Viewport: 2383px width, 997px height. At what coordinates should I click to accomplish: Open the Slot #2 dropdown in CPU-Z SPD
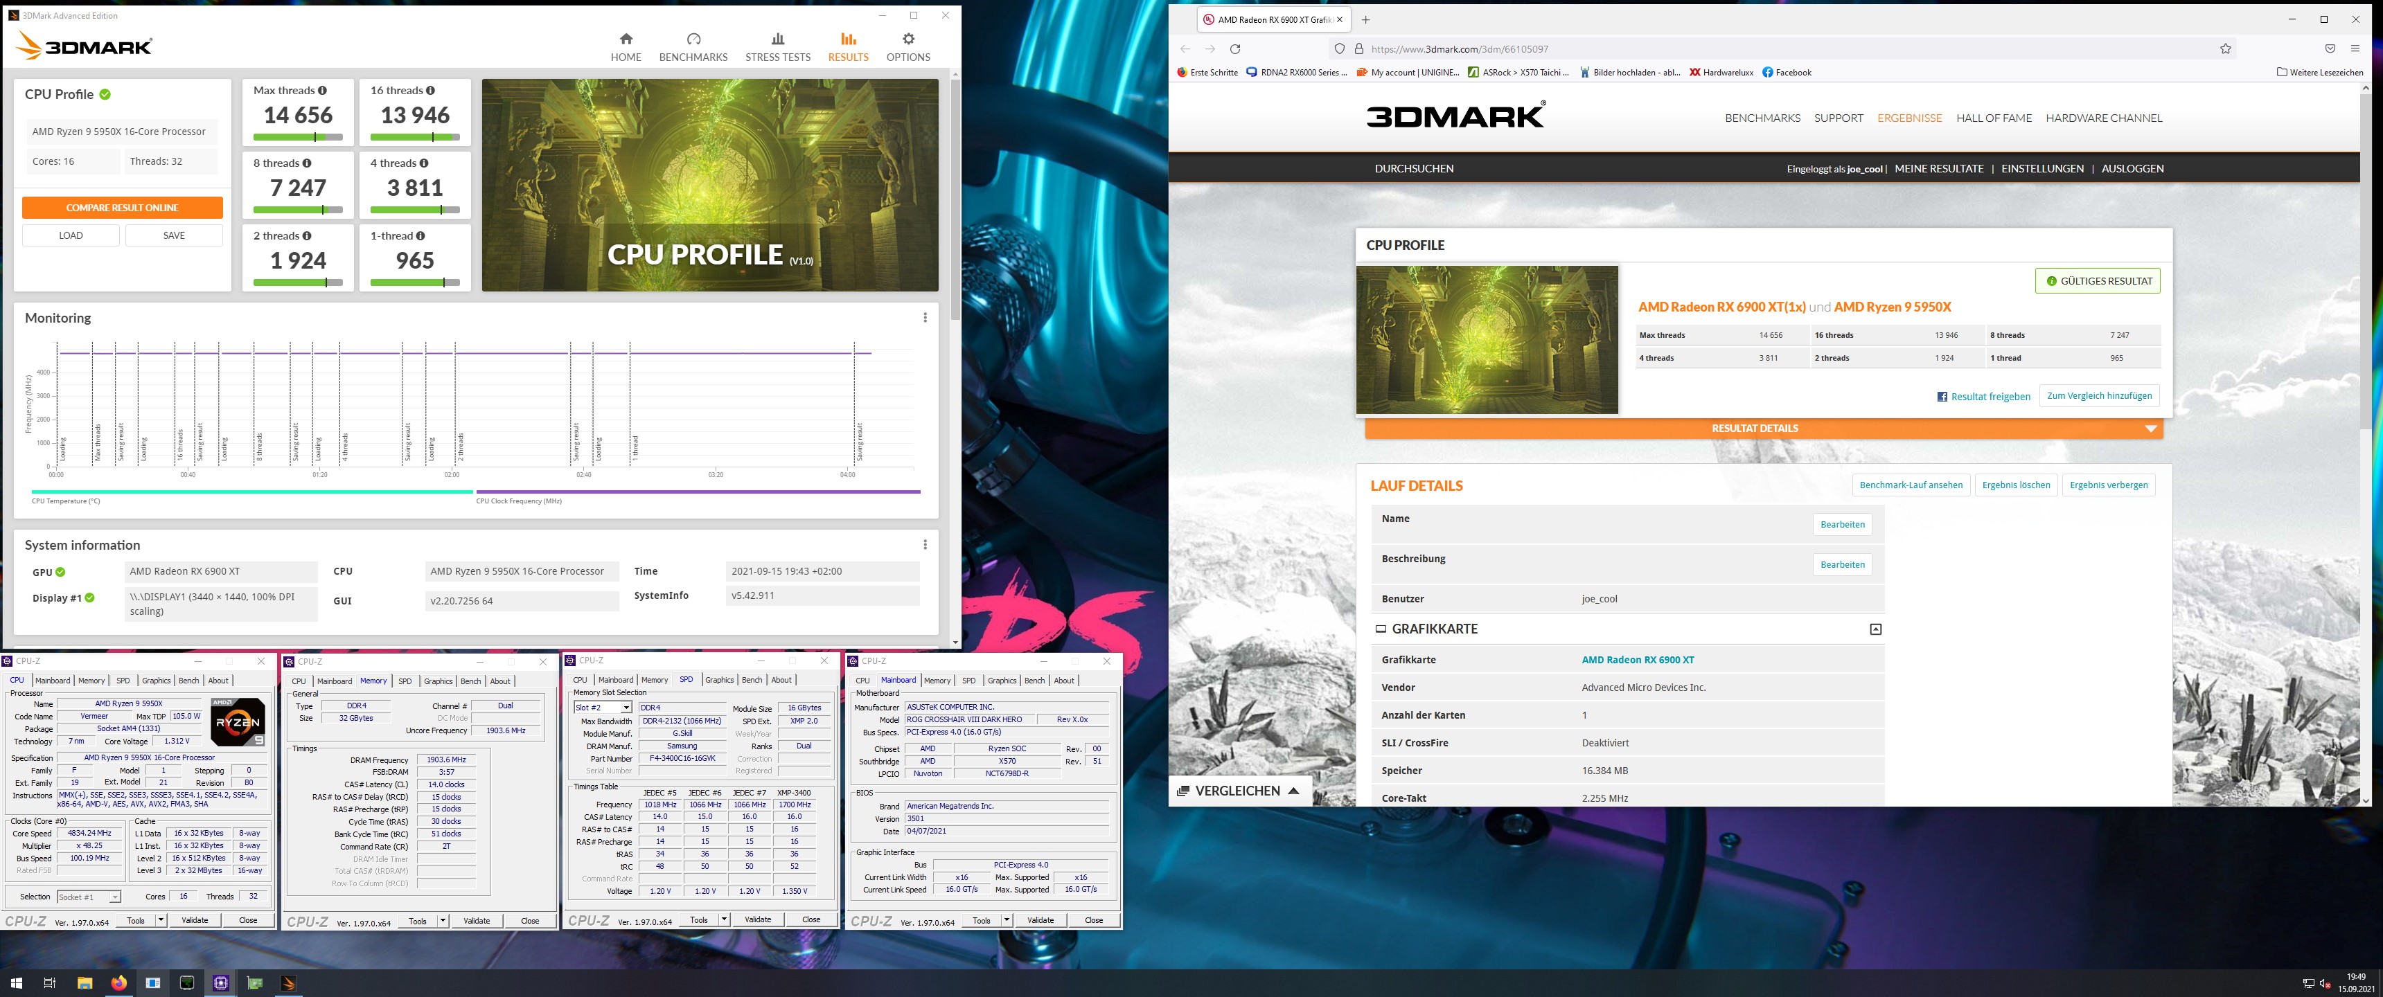coord(626,708)
